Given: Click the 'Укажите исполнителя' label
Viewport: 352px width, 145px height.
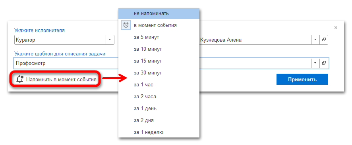Looking at the screenshot, I should (x=39, y=31).
